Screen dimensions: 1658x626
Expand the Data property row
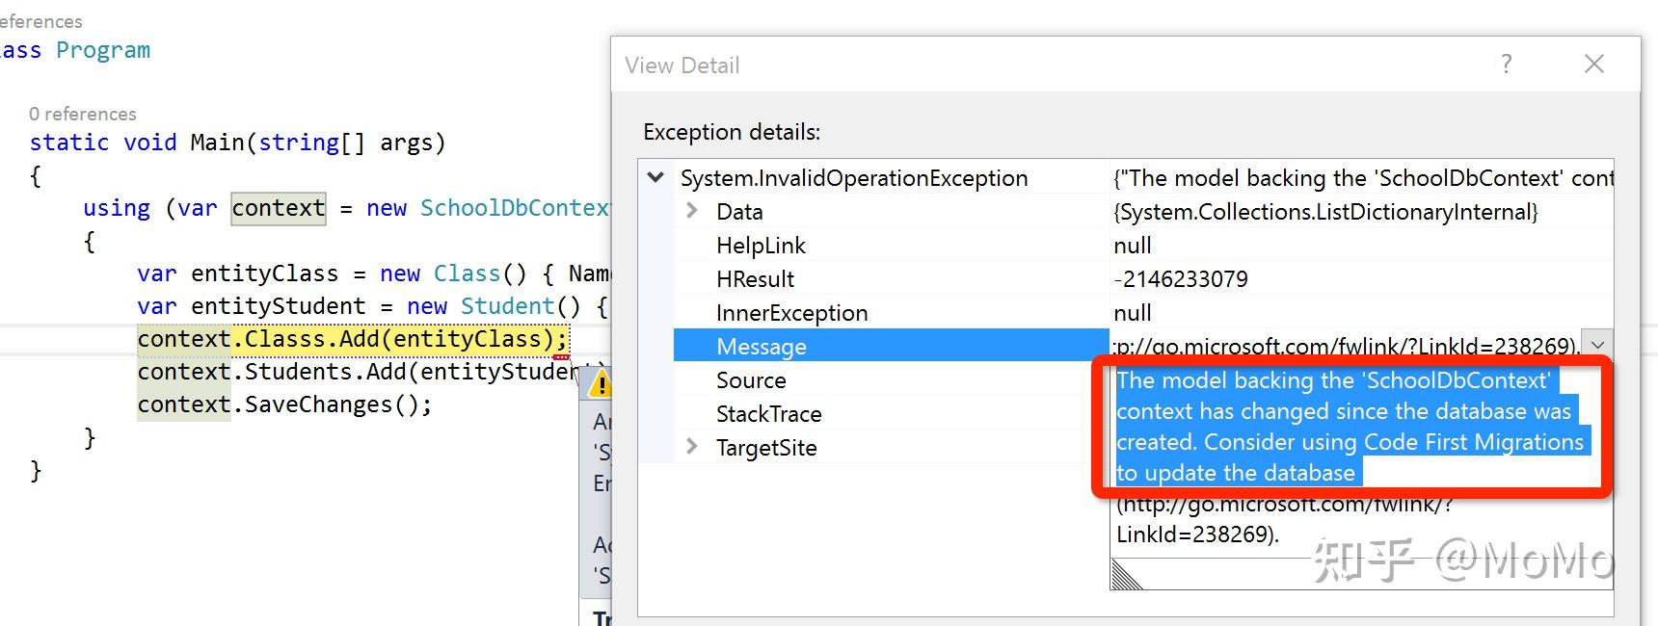point(691,211)
